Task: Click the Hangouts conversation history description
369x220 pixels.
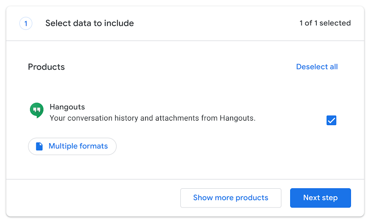Action: (152, 118)
